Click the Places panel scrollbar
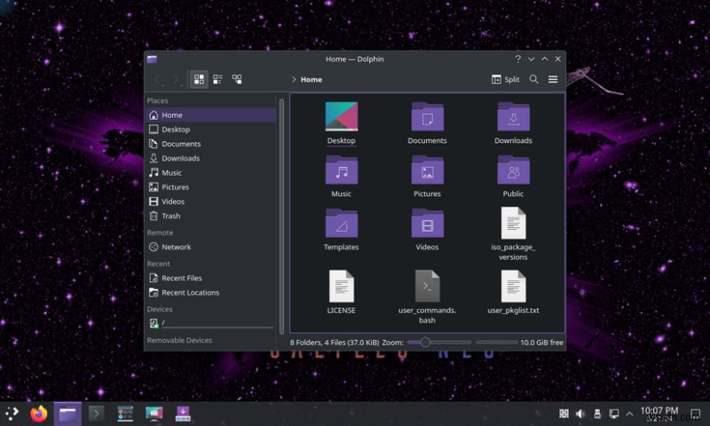This screenshot has width=710, height=426. click(x=281, y=216)
